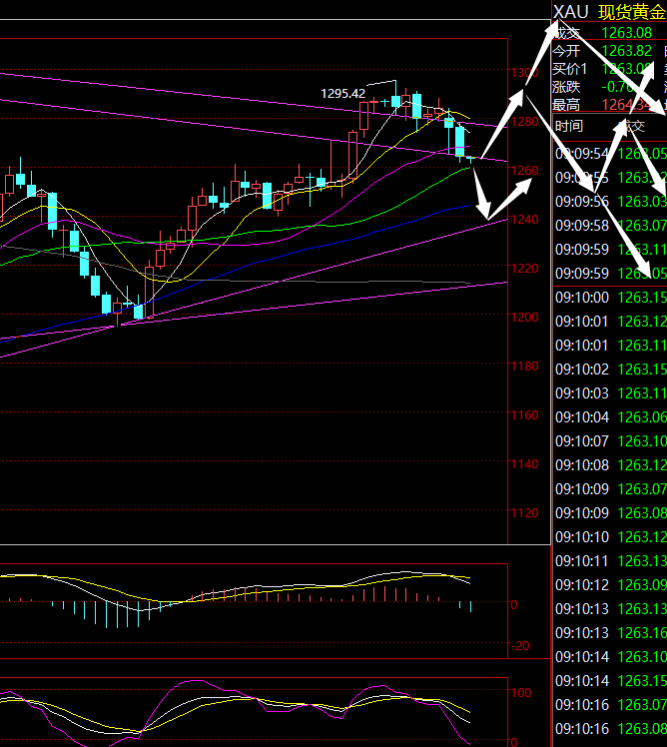
Task: Select the 09:10:00 trade tick row
Action: (609, 298)
